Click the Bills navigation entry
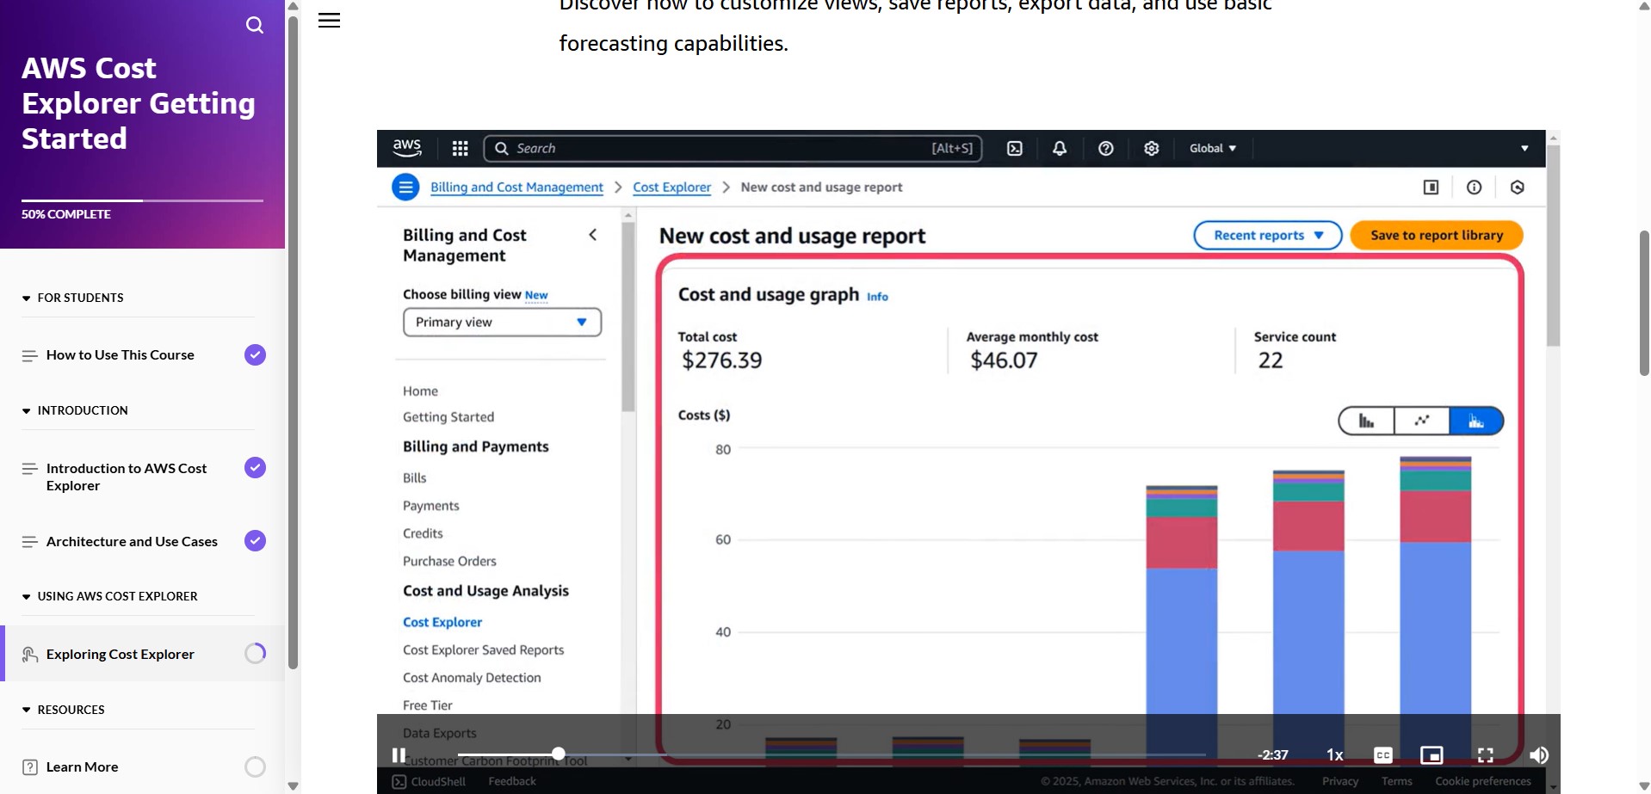 click(x=415, y=478)
